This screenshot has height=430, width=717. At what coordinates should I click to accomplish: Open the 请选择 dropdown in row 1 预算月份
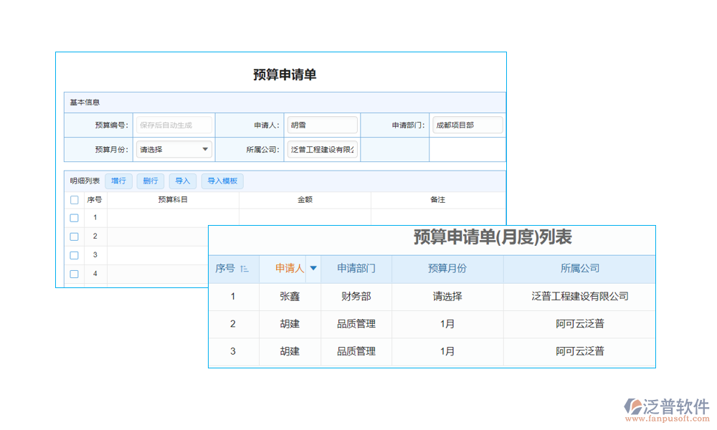(447, 296)
